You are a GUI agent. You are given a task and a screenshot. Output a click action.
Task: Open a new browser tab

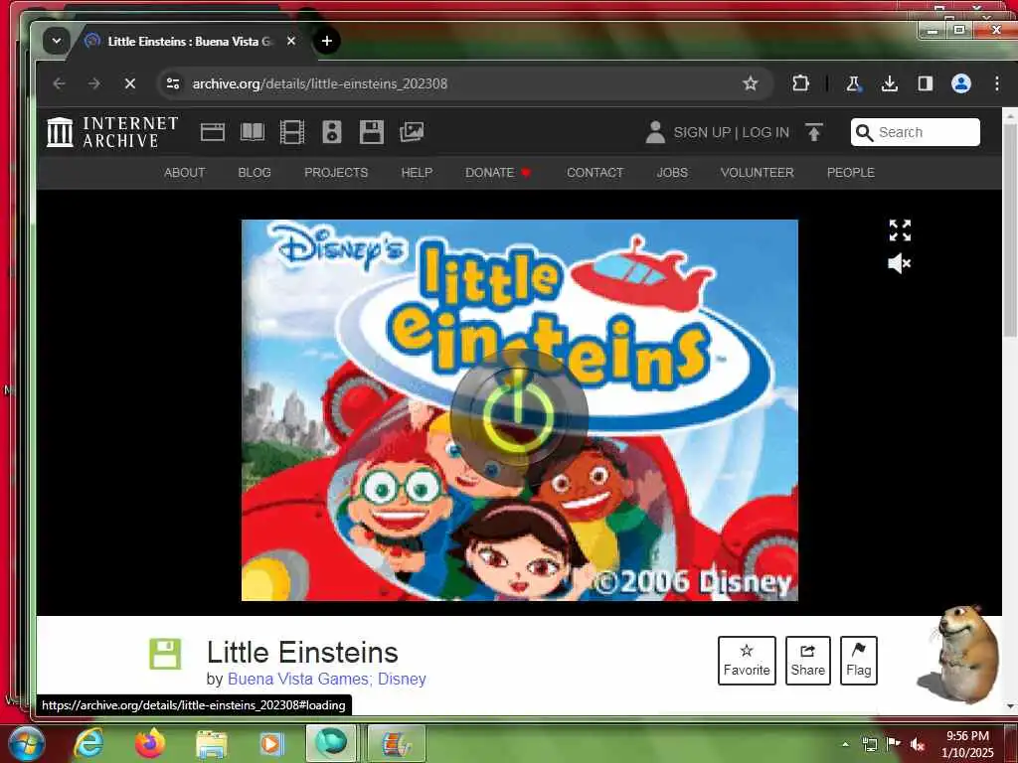click(326, 41)
